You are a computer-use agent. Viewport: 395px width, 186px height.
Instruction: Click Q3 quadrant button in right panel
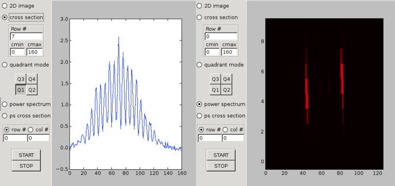pos(215,79)
